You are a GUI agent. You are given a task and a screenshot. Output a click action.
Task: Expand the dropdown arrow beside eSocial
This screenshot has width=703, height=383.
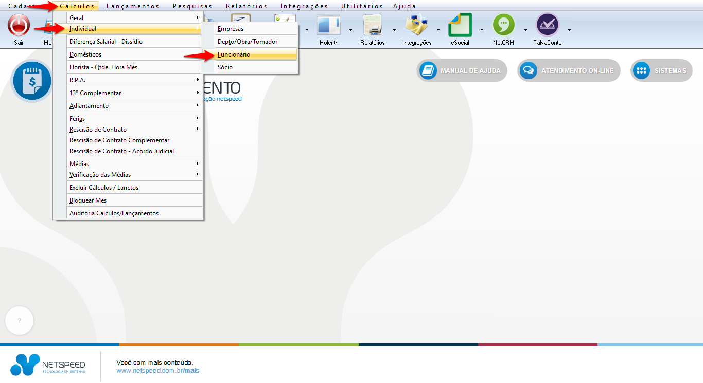(x=482, y=30)
